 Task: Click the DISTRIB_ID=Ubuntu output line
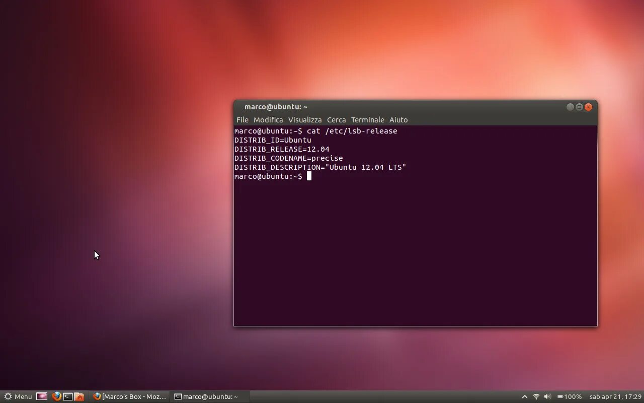tap(273, 140)
